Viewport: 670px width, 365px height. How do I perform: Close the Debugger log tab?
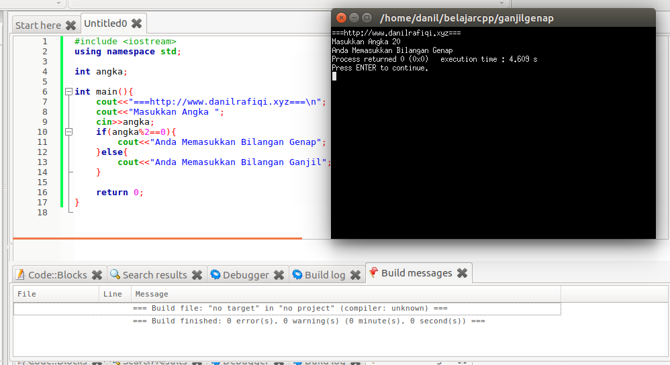tap(279, 275)
